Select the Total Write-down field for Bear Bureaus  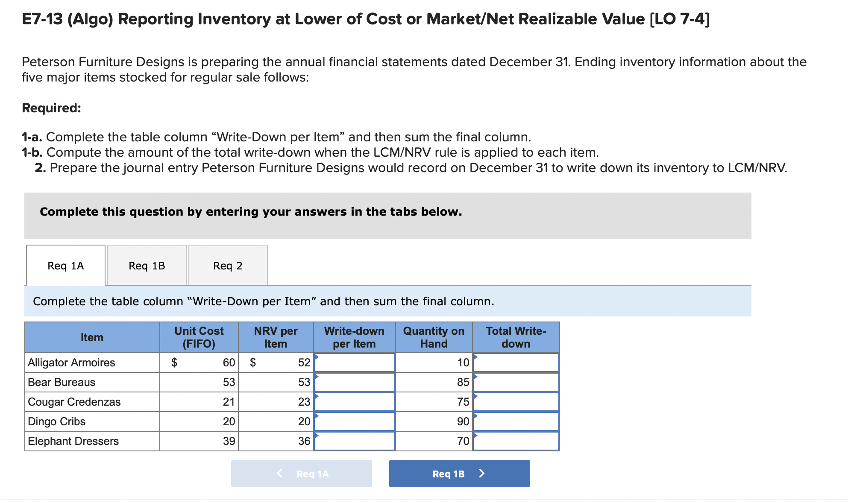(516, 382)
